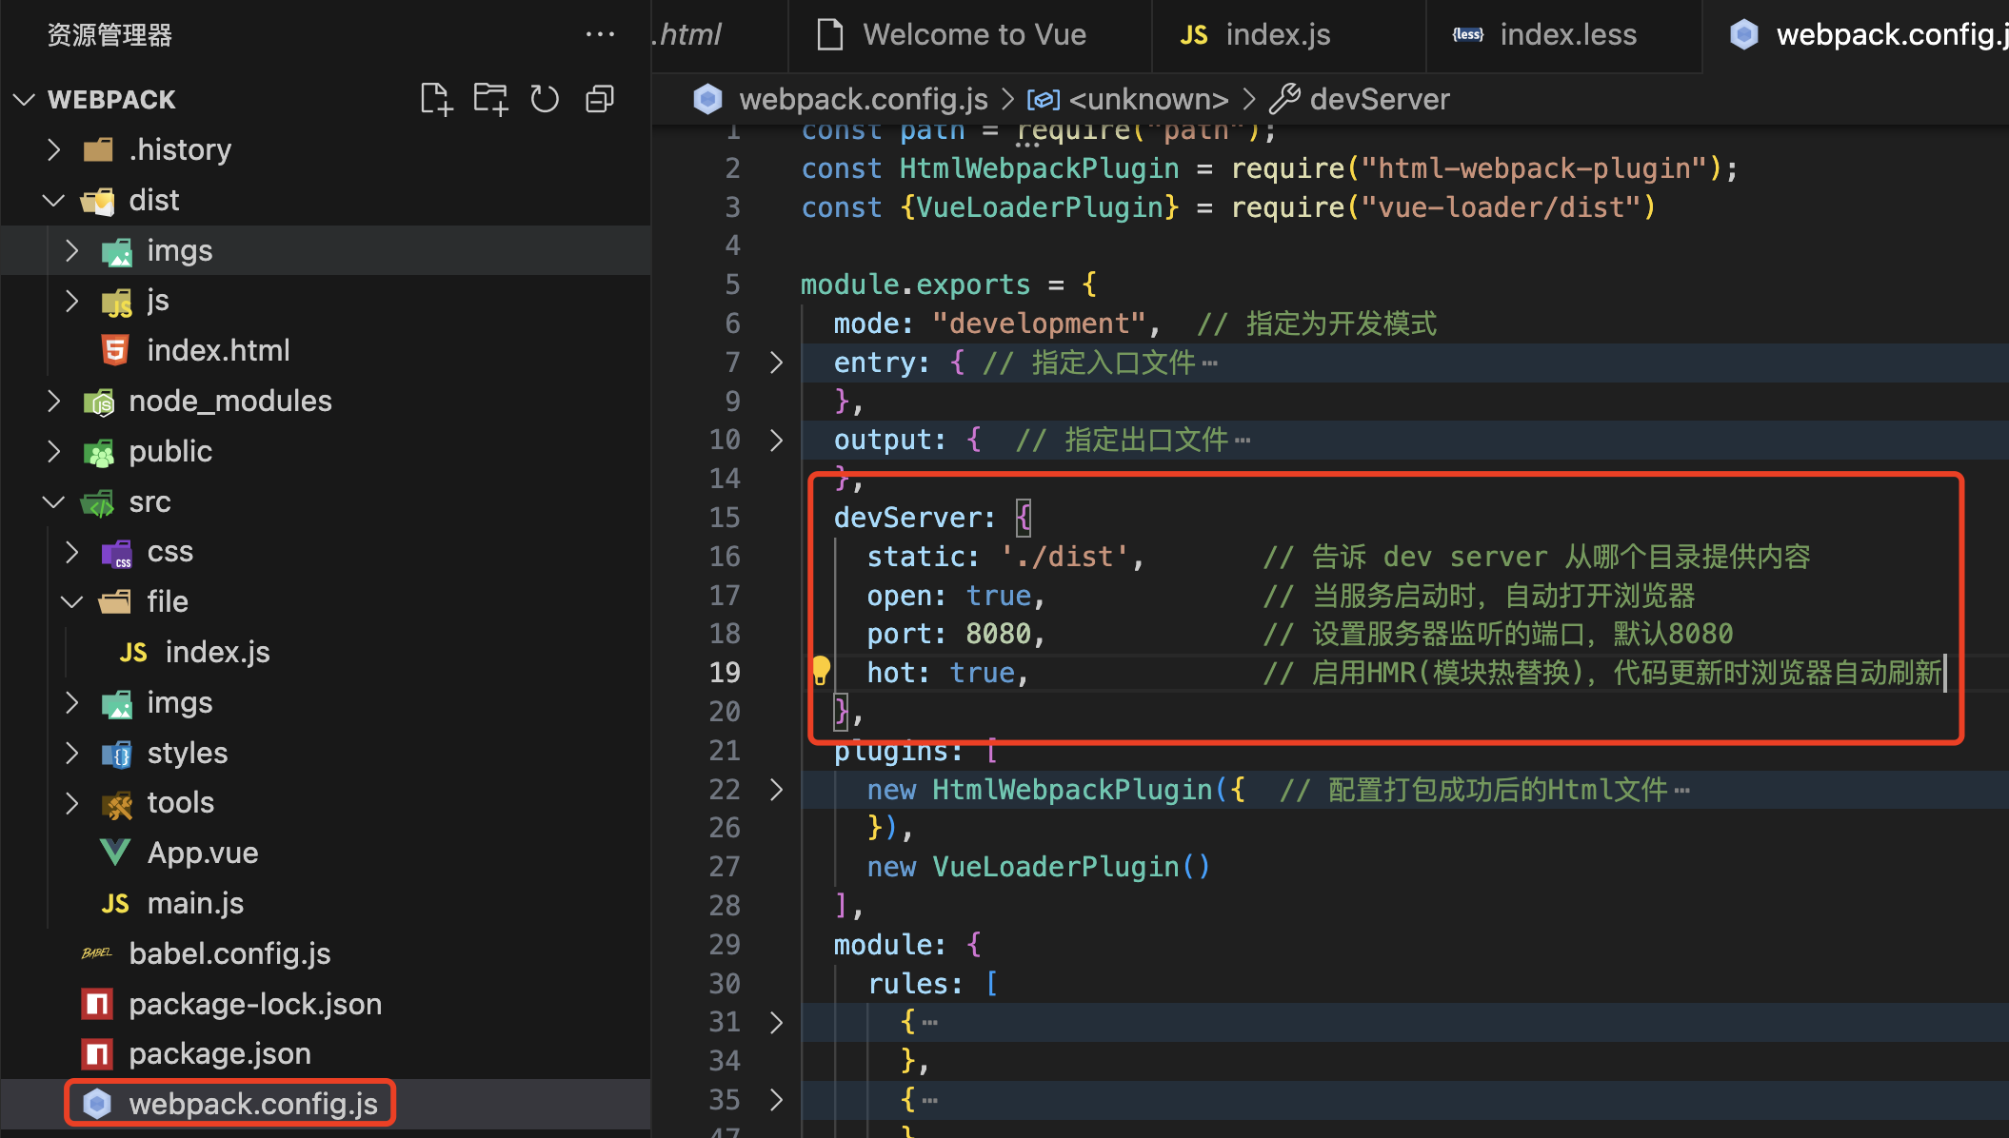The image size is (2009, 1138).
Task: Click the public folder icon
Action: point(99,452)
